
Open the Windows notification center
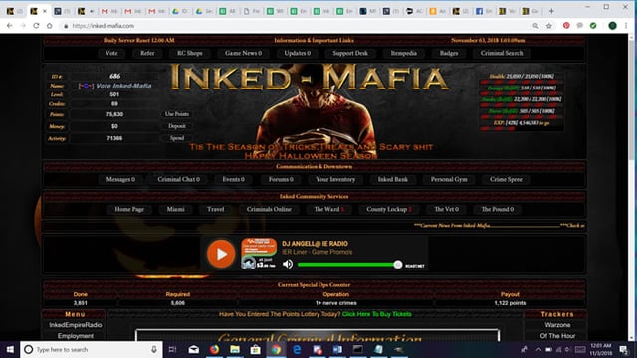(624, 349)
